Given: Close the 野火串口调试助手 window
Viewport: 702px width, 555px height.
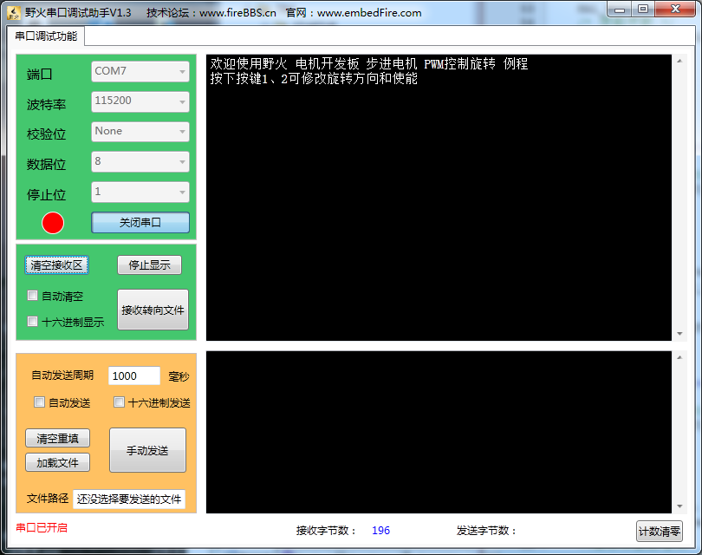Looking at the screenshot, I should pos(676,10).
